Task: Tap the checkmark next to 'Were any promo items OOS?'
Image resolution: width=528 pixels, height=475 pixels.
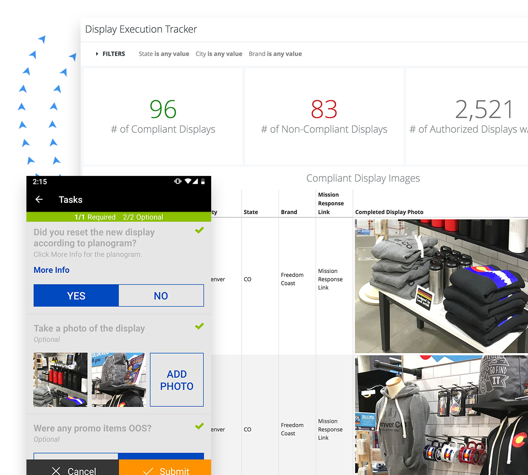Action: tap(199, 426)
